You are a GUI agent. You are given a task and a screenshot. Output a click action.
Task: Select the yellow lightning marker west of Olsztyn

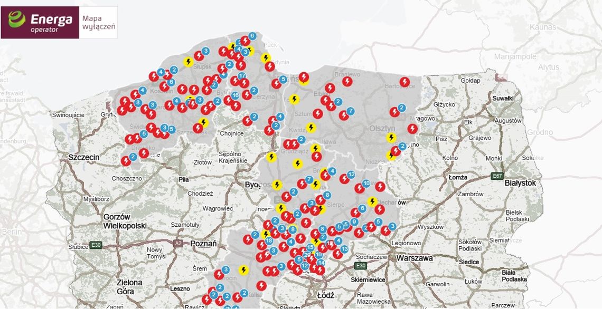pyautogui.click(x=391, y=138)
